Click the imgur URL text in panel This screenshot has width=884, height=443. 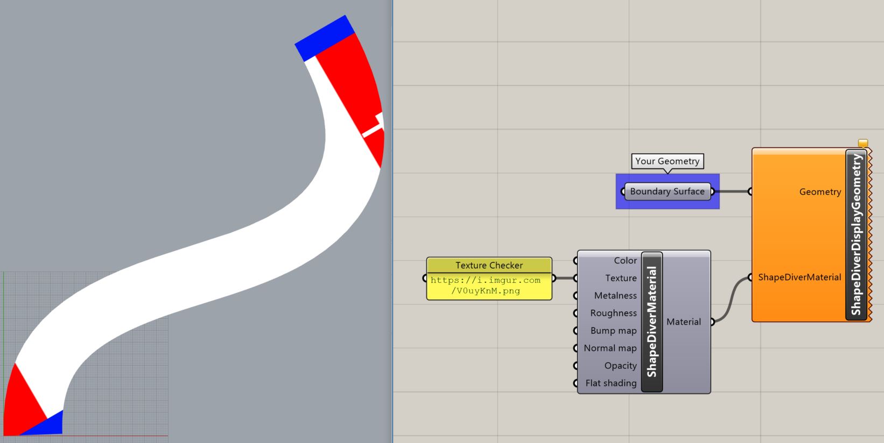486,285
